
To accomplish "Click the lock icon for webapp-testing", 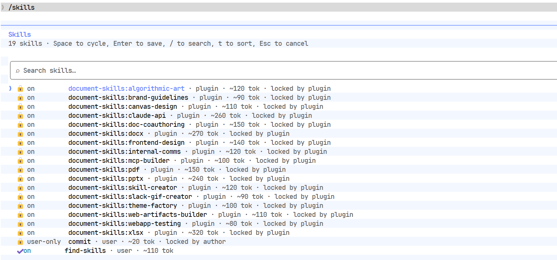I will pos(20,224).
